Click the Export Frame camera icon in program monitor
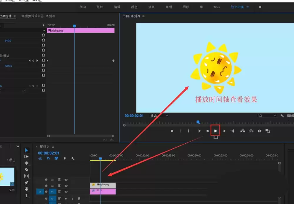The width and height of the screenshot is (294, 204). tap(259, 131)
